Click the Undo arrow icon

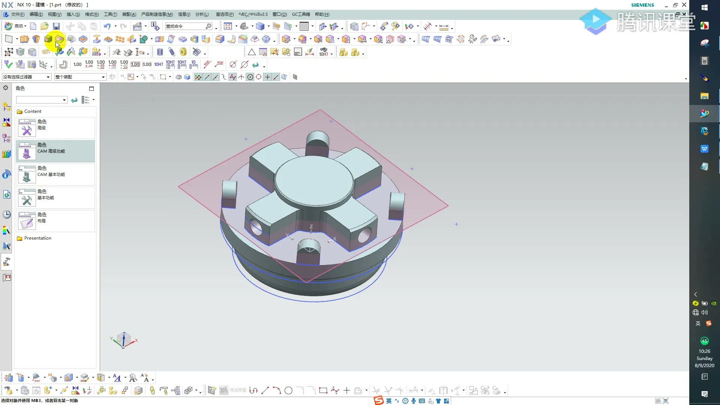click(108, 26)
